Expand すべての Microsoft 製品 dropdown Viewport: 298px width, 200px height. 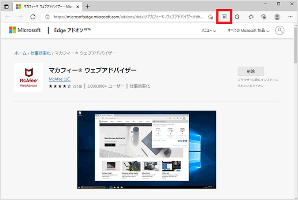248,30
